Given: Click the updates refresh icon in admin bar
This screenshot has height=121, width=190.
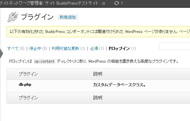Looking at the screenshot, I should [117, 3].
